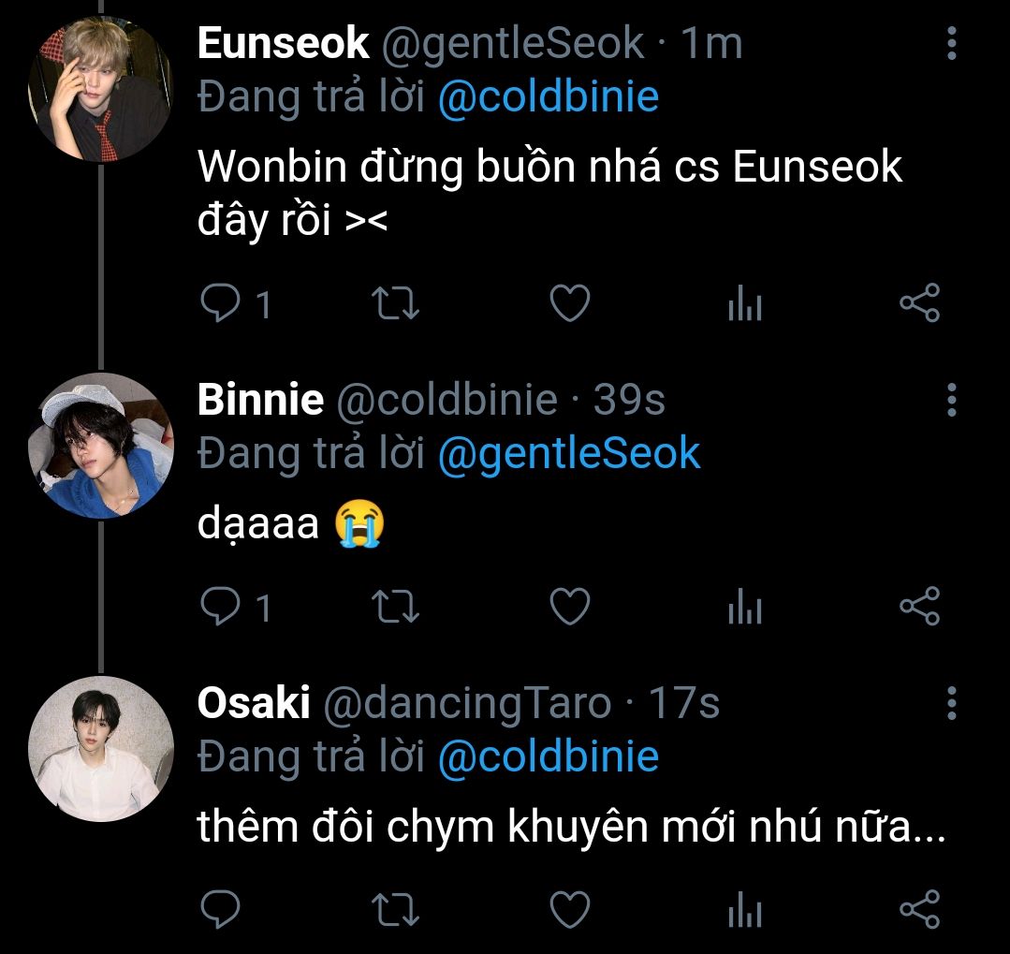Share Binnie's tweet
Screen dimensions: 1010x954
click(x=919, y=608)
